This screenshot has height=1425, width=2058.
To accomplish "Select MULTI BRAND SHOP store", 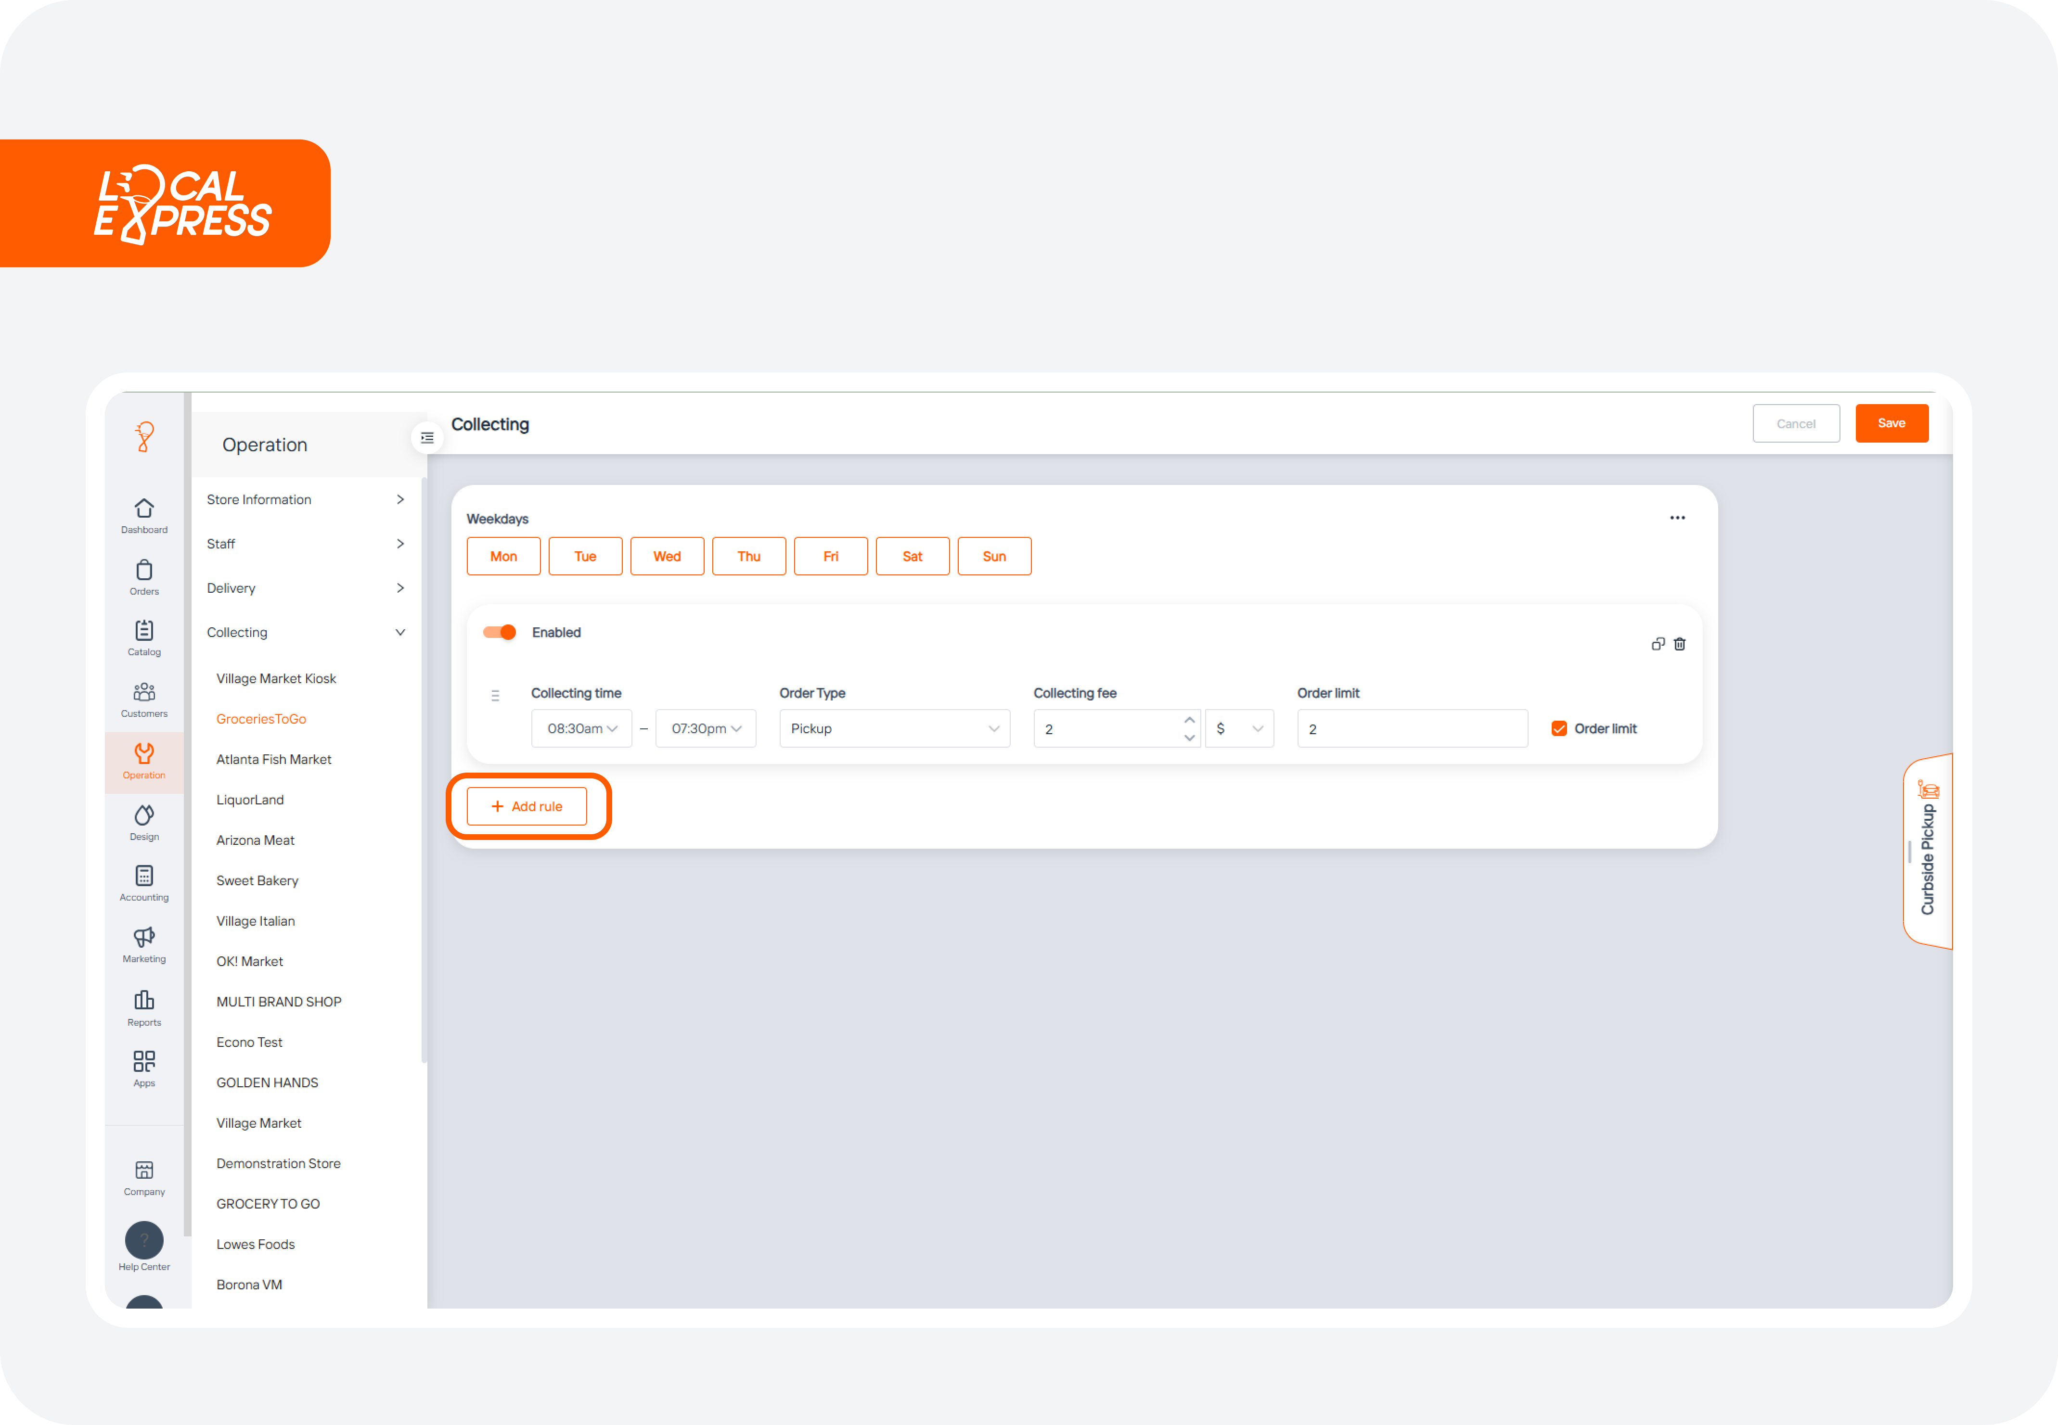I will (279, 1002).
